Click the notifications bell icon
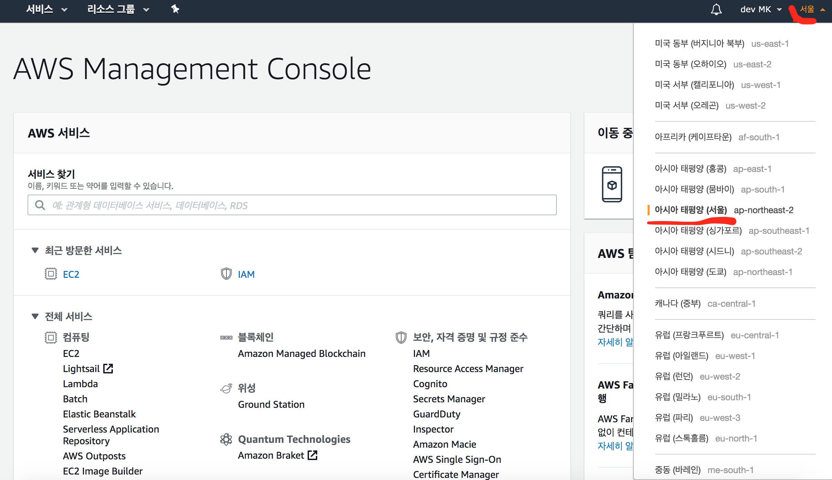 716,9
